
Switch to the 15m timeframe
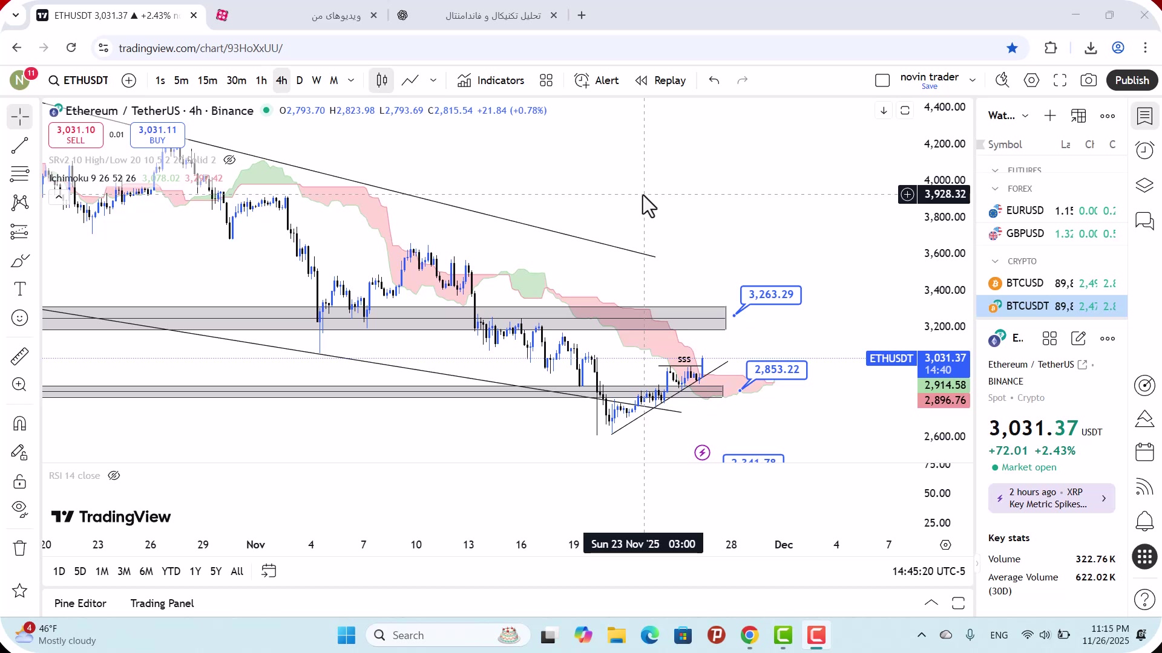[207, 80]
